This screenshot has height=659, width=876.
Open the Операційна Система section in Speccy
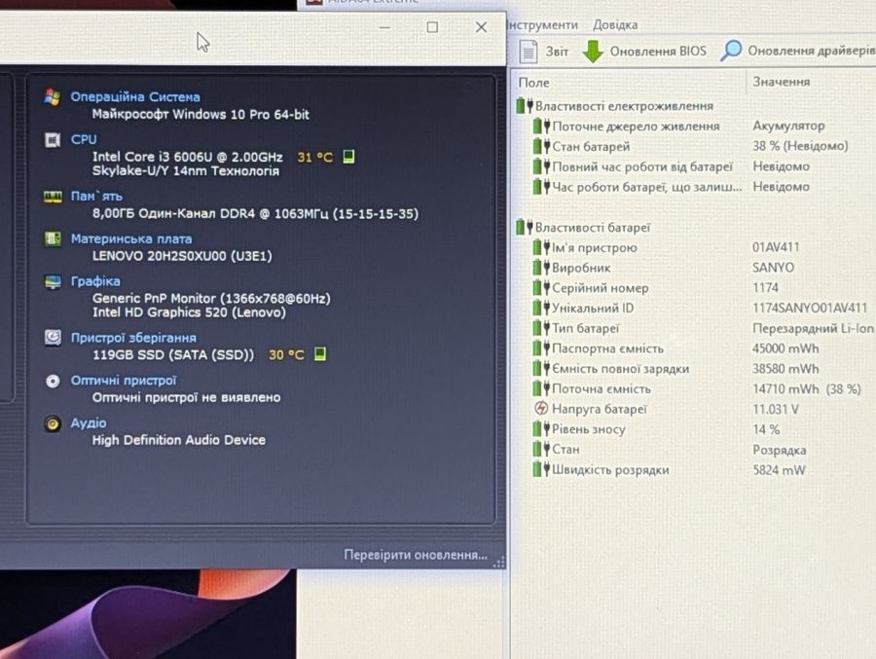135,96
